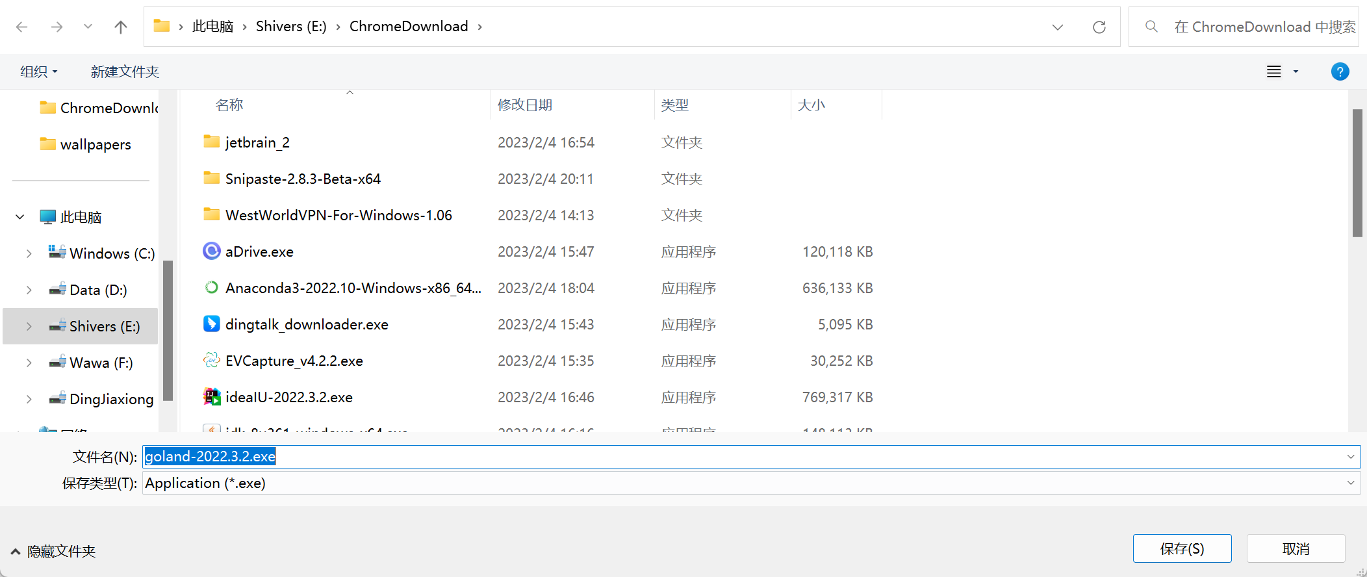Click the Anaconda3-2022.10-Windows-x86_64 file name
The width and height of the screenshot is (1367, 577).
353,288
